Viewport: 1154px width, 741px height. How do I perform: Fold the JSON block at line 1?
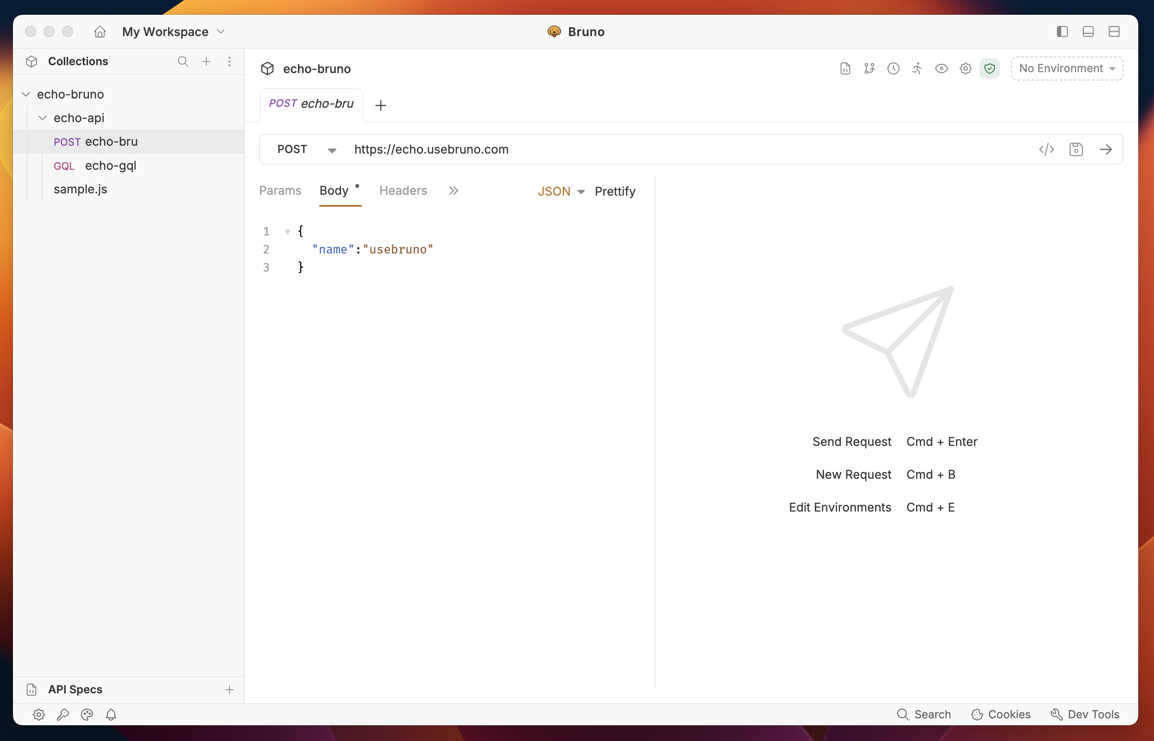[287, 231]
